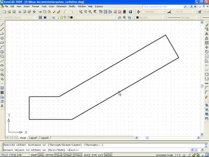This screenshot has height=157, width=209.
Task: Select the Construction Line tool
Action: point(2,29)
